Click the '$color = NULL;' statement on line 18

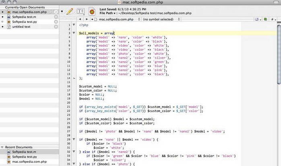click(91, 94)
